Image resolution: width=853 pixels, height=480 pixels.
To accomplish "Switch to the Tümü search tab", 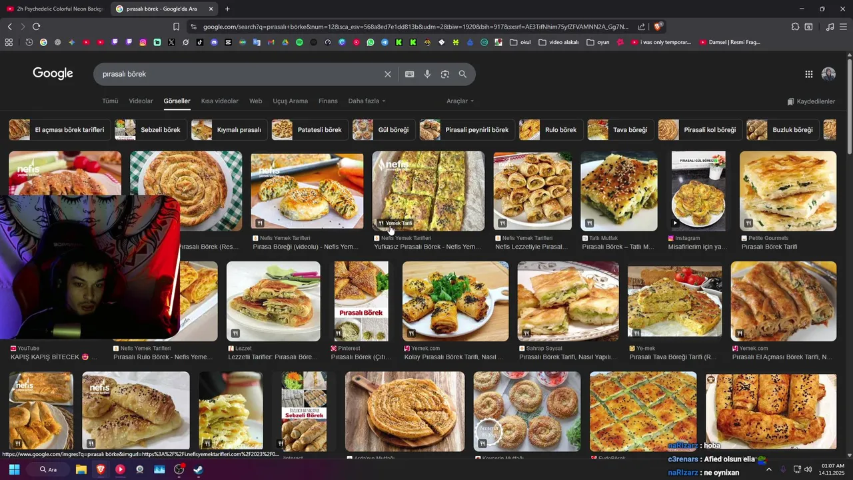I will [x=110, y=101].
